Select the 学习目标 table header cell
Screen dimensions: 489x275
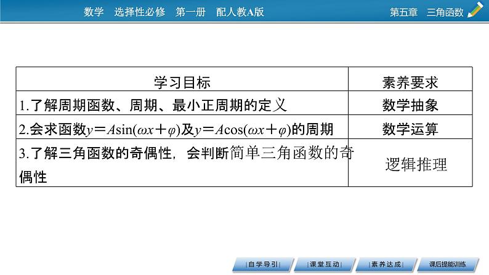pos(182,82)
